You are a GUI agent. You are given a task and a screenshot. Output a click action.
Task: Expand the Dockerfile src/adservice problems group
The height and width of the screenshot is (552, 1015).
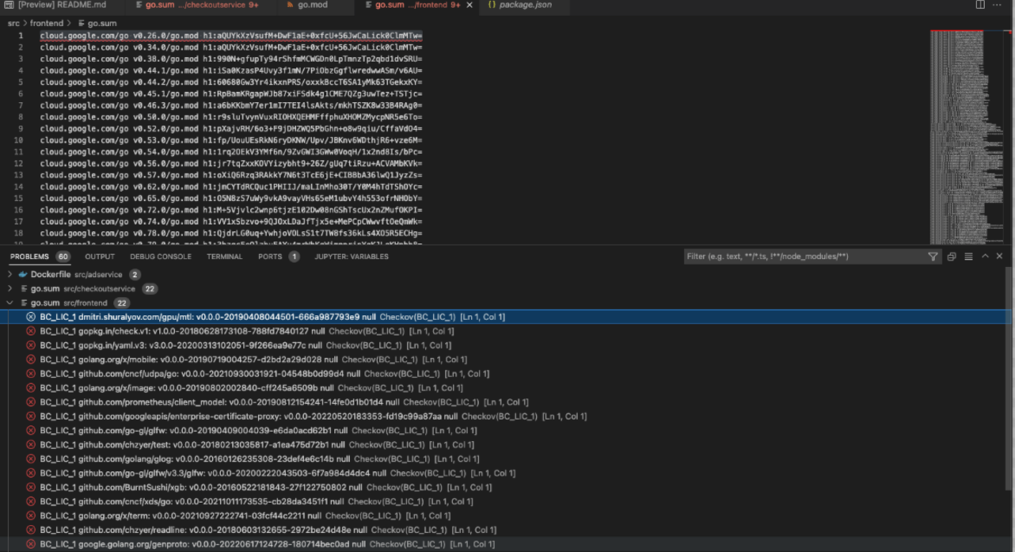tap(10, 275)
